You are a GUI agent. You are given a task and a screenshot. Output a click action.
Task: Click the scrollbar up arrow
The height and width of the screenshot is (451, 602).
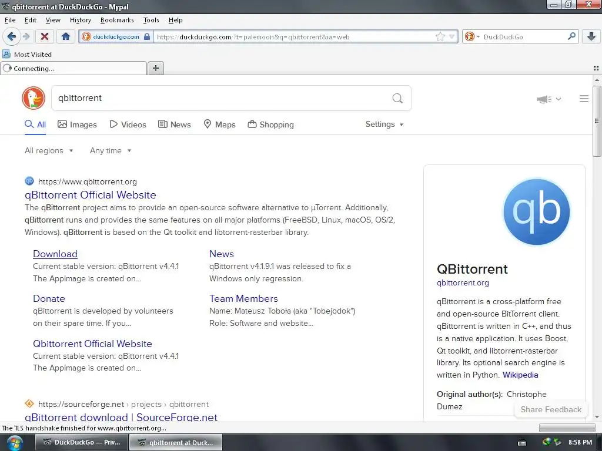click(596, 80)
